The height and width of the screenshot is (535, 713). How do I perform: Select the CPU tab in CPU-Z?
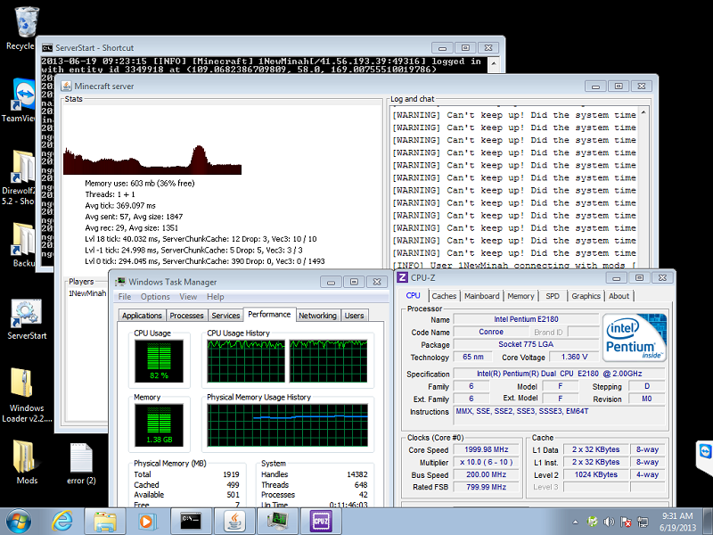[x=413, y=295]
